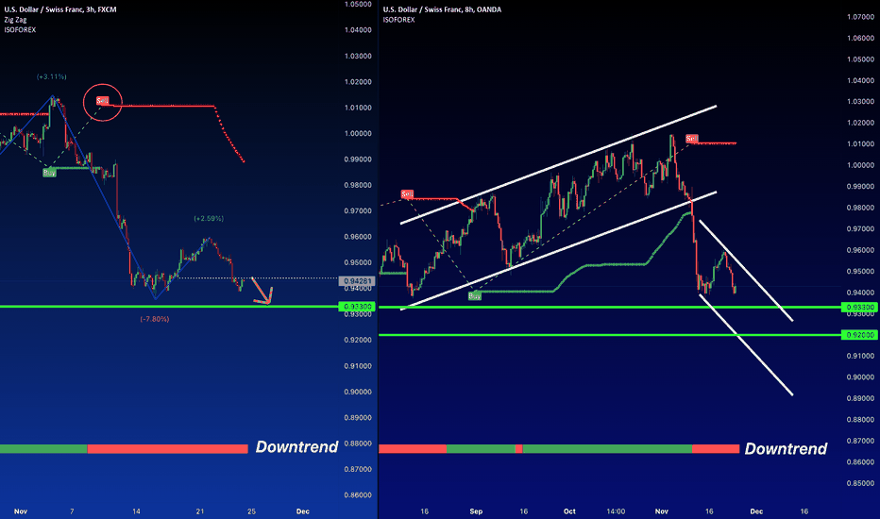Click the green 0.93300 tag on 3h chart
The image size is (880, 519).
(357, 307)
